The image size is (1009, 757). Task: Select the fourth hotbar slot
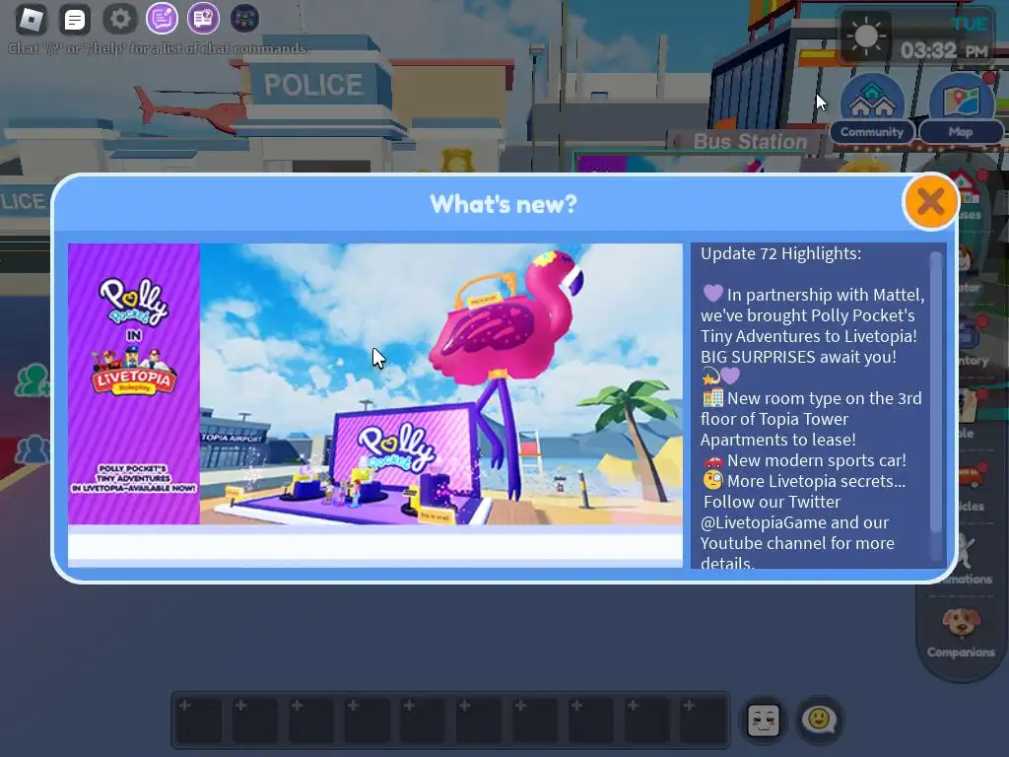point(368,721)
